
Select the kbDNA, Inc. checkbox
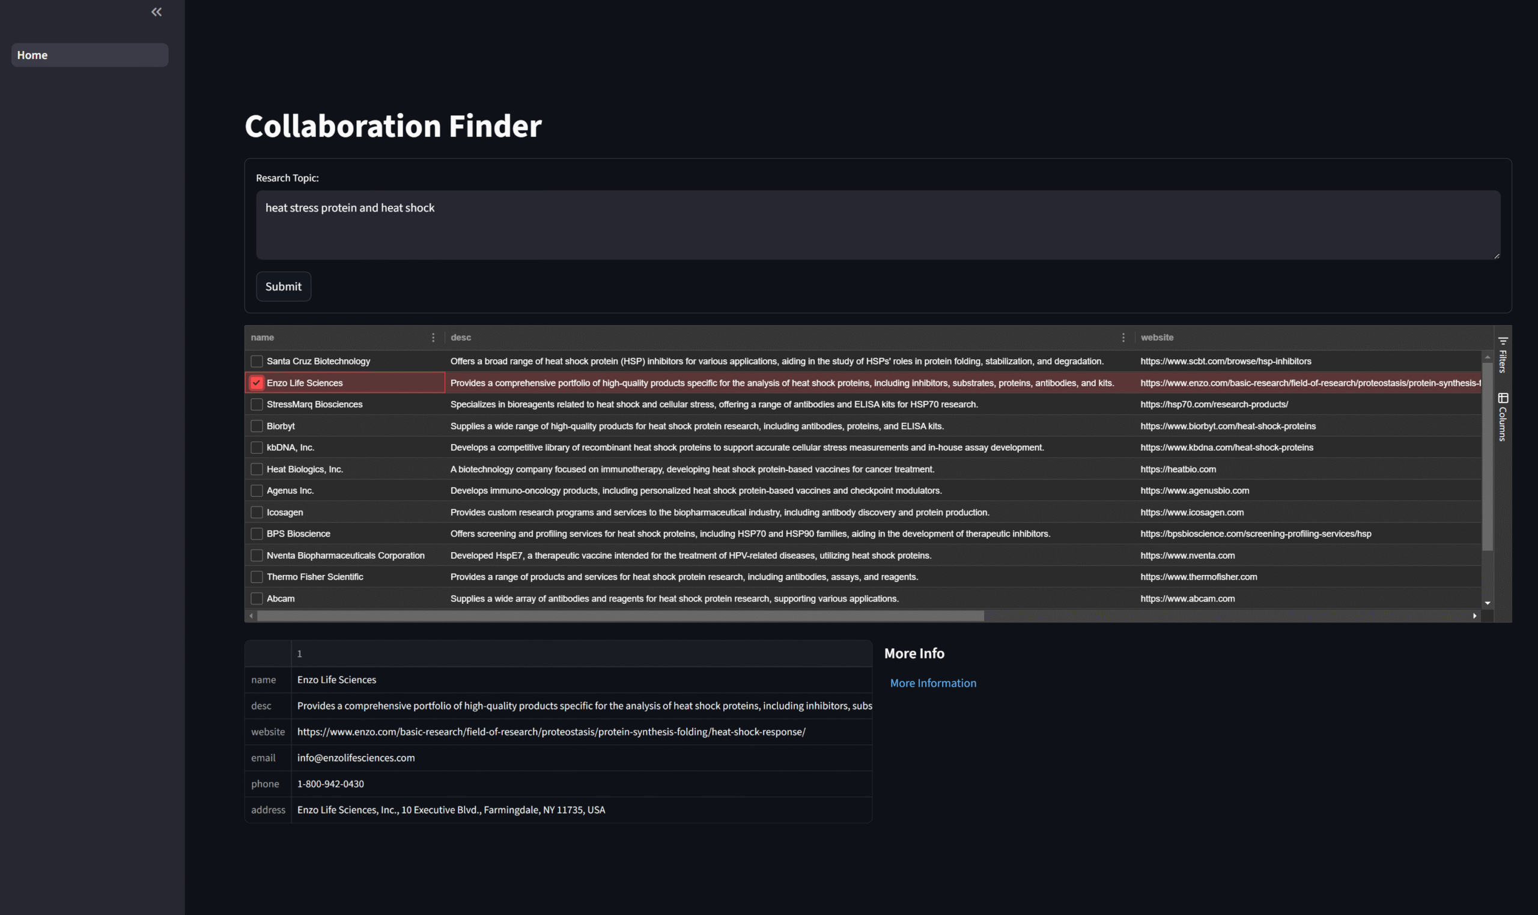(x=257, y=448)
